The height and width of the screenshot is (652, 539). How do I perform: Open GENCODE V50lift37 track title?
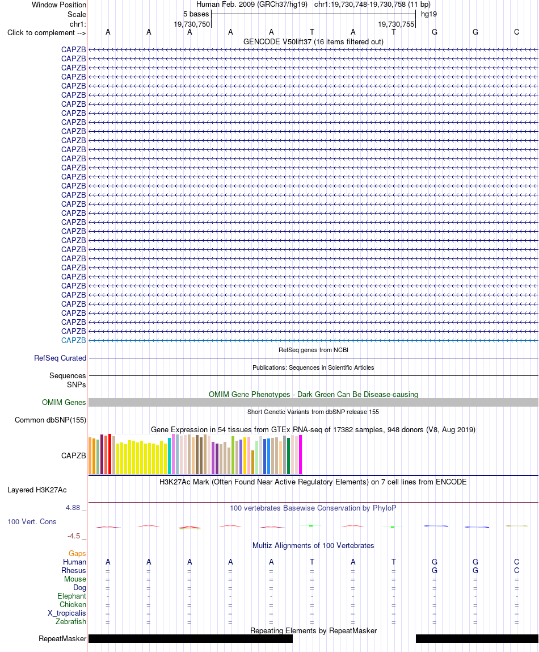pos(313,41)
